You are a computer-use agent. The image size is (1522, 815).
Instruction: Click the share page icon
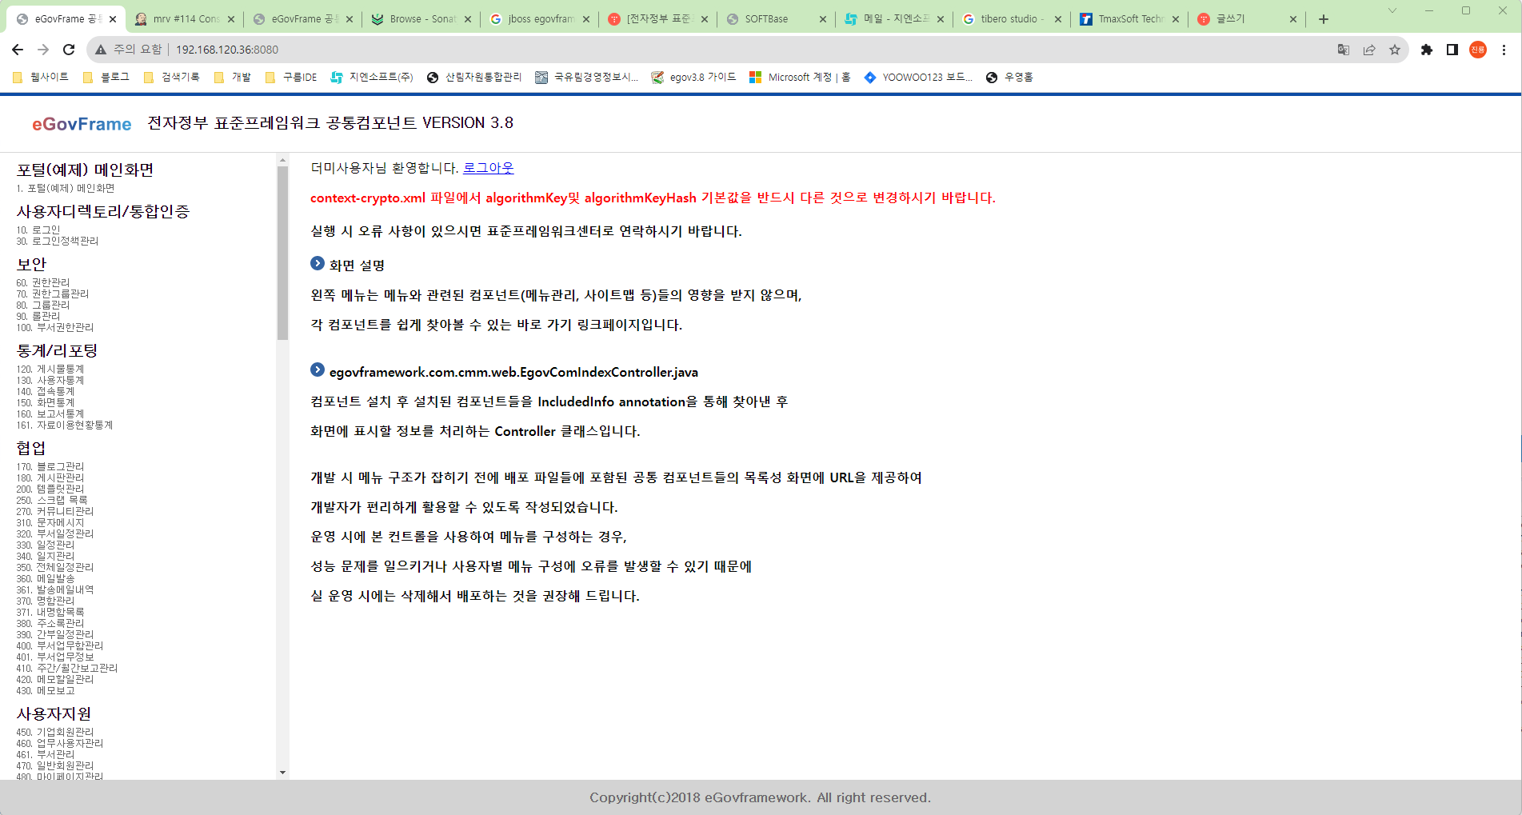[1369, 50]
